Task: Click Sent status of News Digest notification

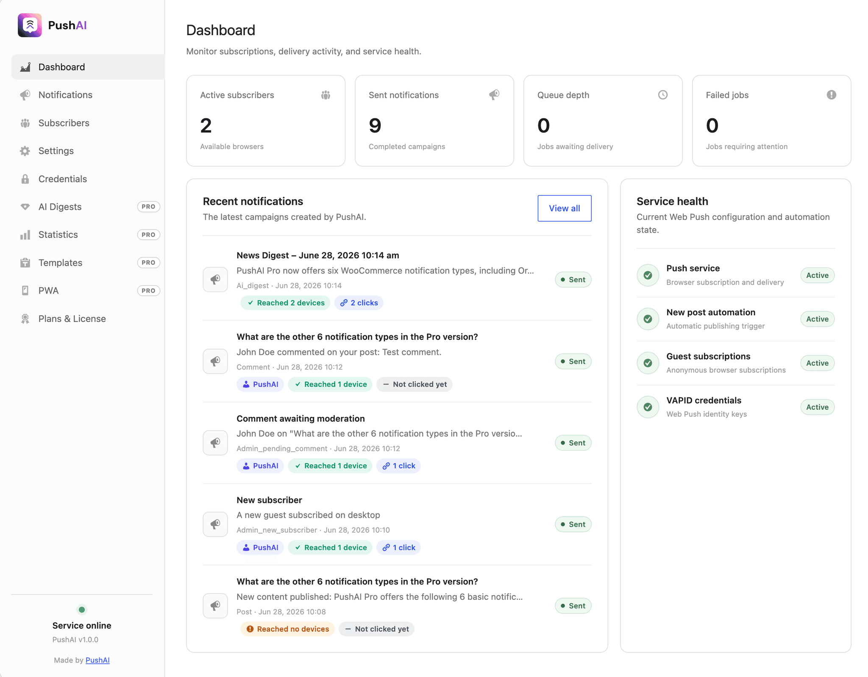Action: 573,280
